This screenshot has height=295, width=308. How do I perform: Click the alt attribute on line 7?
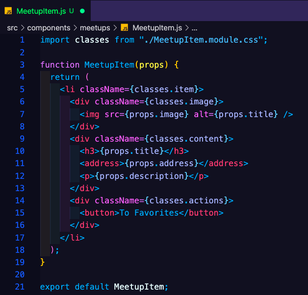201,114
